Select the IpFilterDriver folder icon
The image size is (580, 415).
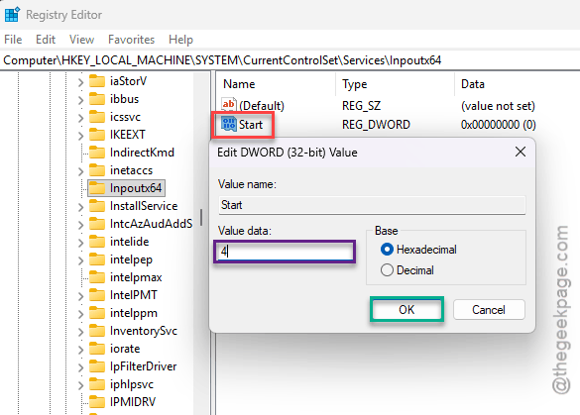pyautogui.click(x=97, y=366)
